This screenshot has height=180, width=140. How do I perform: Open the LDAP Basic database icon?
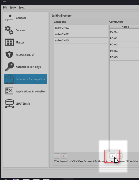[9, 104]
